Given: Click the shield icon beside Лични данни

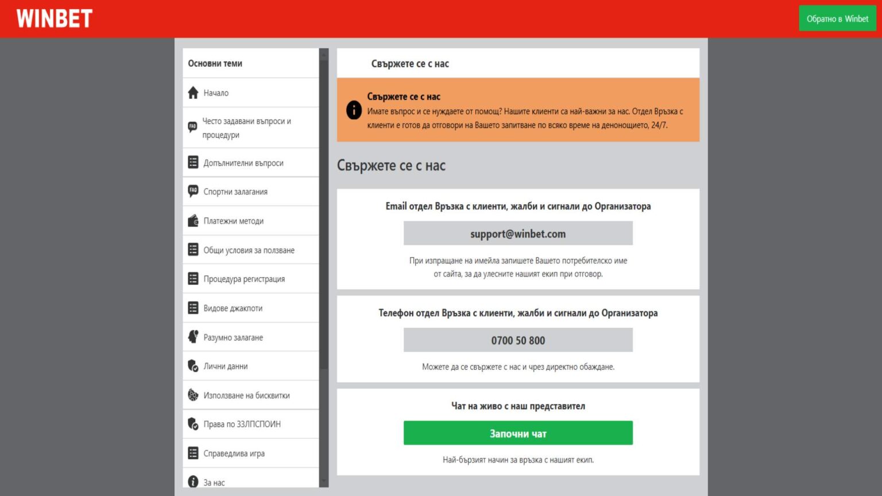Looking at the screenshot, I should tap(193, 366).
